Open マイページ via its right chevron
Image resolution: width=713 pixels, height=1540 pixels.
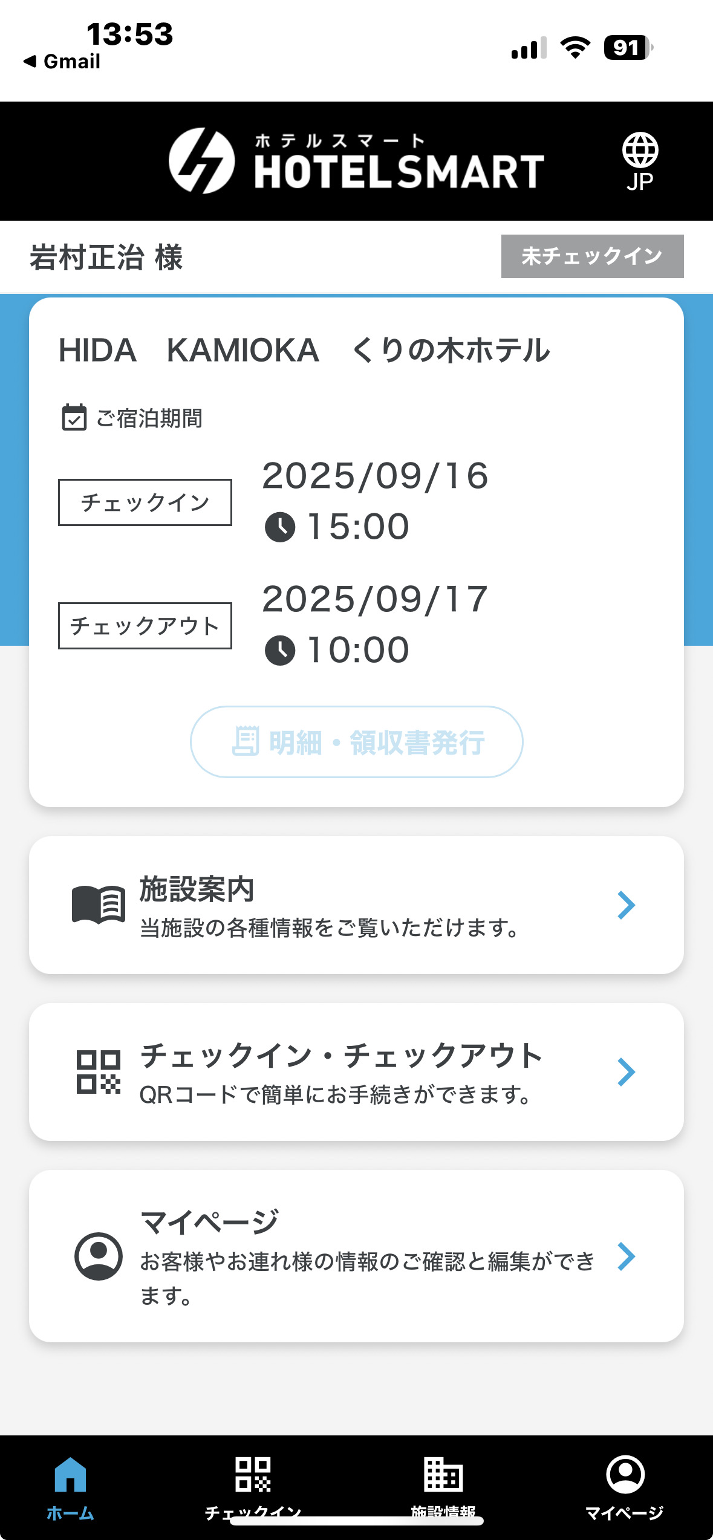[626, 1256]
